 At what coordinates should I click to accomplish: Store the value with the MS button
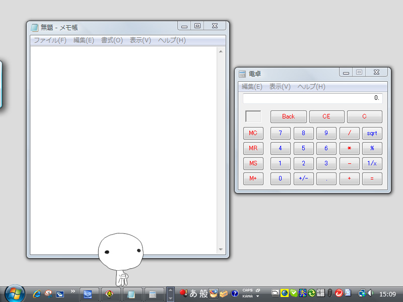[253, 163]
